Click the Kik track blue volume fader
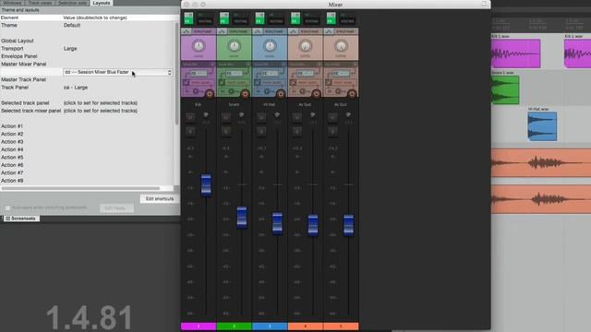Screen dimensions: 591x332 pyautogui.click(x=206, y=185)
